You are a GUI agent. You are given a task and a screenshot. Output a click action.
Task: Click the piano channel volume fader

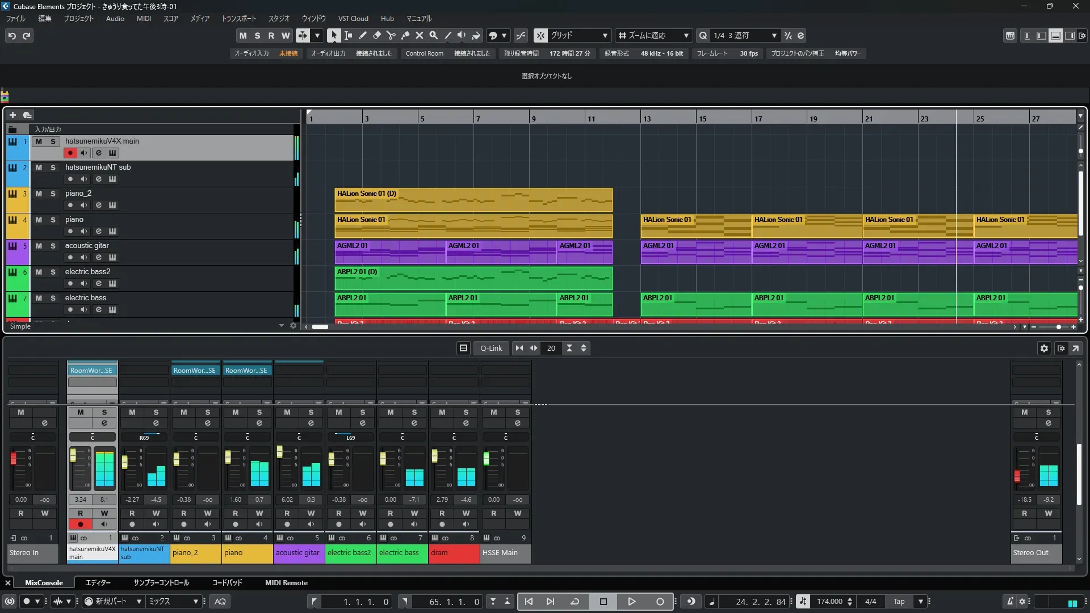pos(228,457)
